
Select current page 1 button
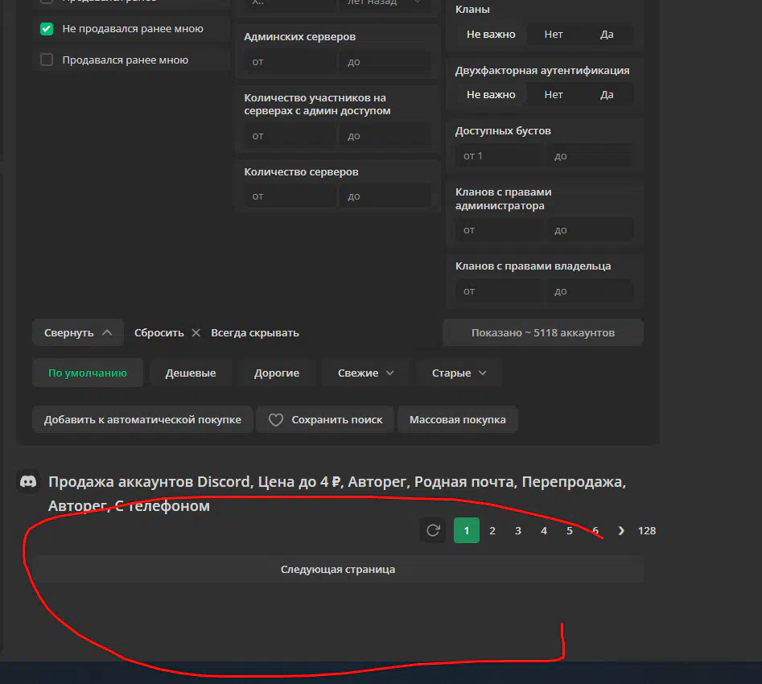tap(467, 530)
